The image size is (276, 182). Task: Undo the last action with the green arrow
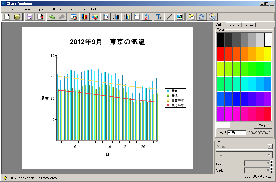(x=52, y=17)
